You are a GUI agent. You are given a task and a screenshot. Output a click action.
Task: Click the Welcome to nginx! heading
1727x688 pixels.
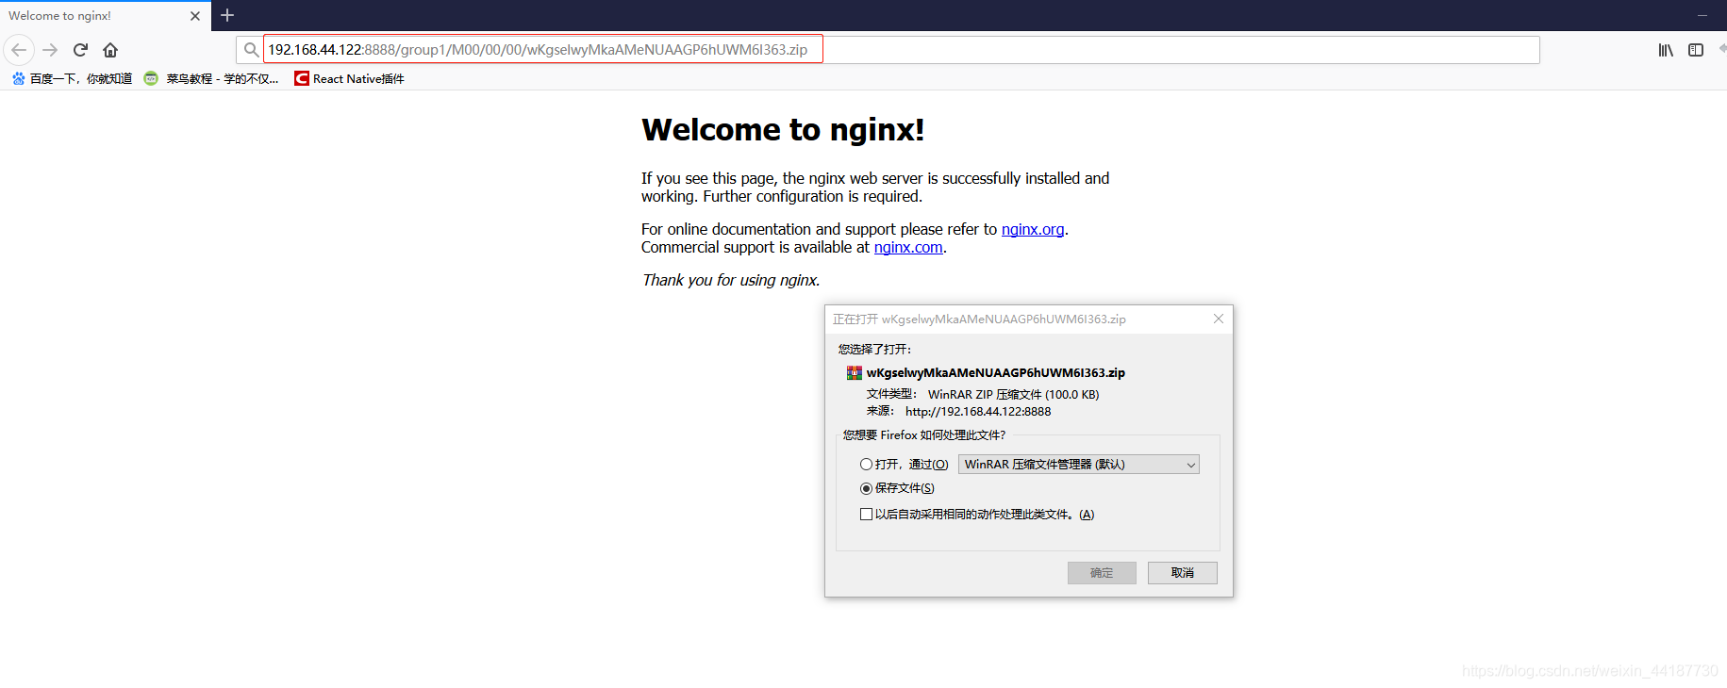[783, 130]
